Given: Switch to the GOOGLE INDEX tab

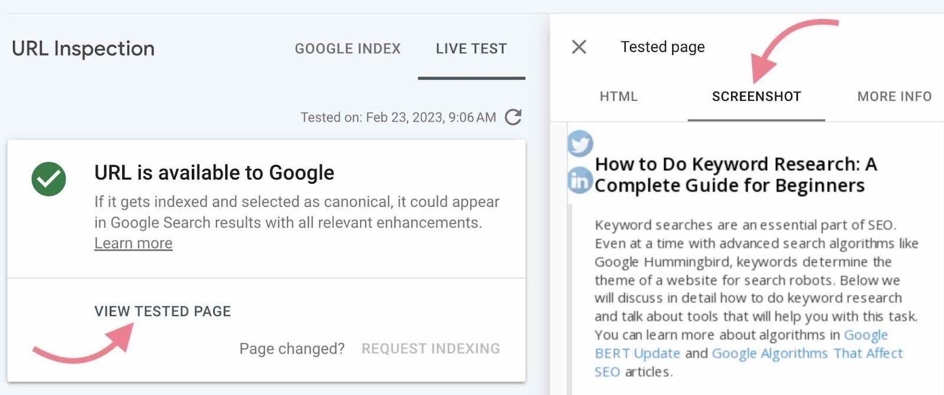Looking at the screenshot, I should [x=348, y=48].
